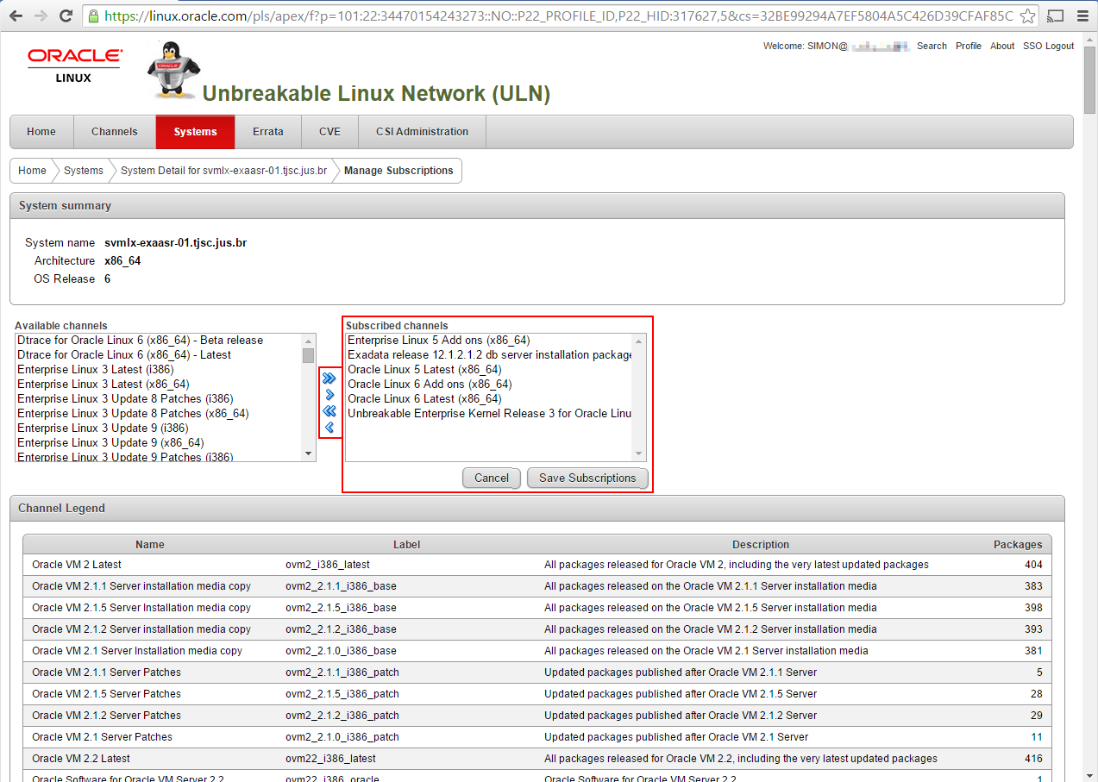Click the penguin mascot image
Image resolution: width=1098 pixels, height=782 pixels.
pyautogui.click(x=173, y=69)
